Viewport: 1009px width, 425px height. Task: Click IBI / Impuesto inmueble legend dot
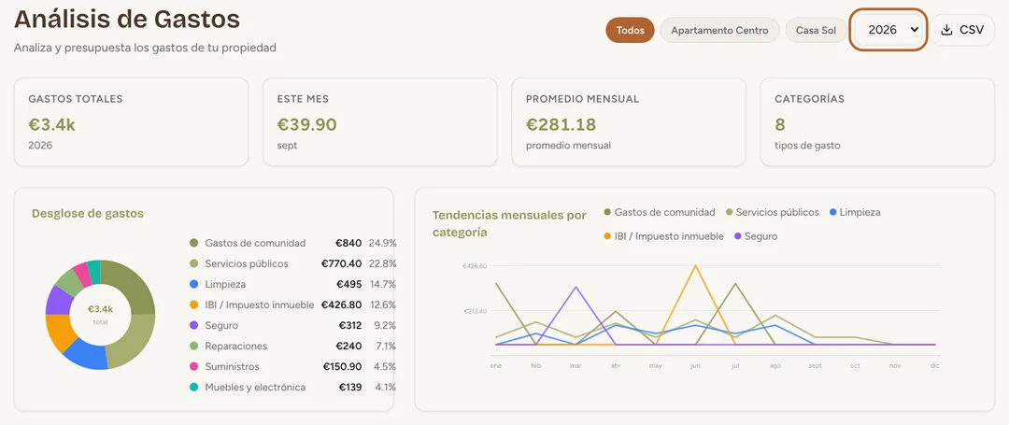(x=607, y=236)
